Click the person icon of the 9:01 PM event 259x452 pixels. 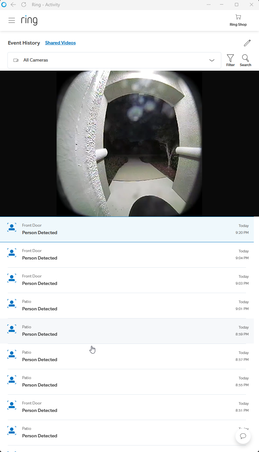click(x=12, y=304)
